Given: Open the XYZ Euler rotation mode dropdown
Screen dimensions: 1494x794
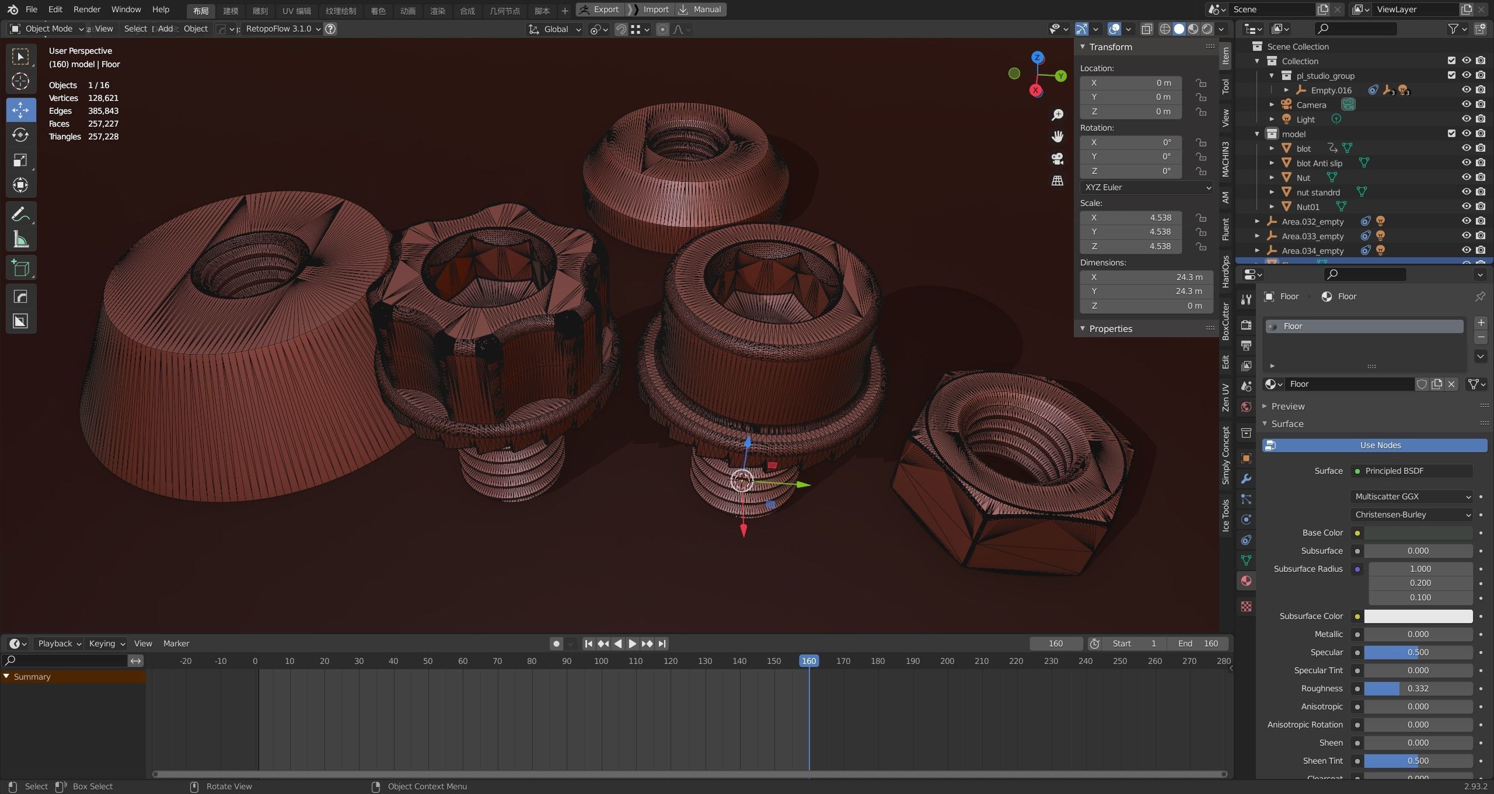Looking at the screenshot, I should 1146,187.
